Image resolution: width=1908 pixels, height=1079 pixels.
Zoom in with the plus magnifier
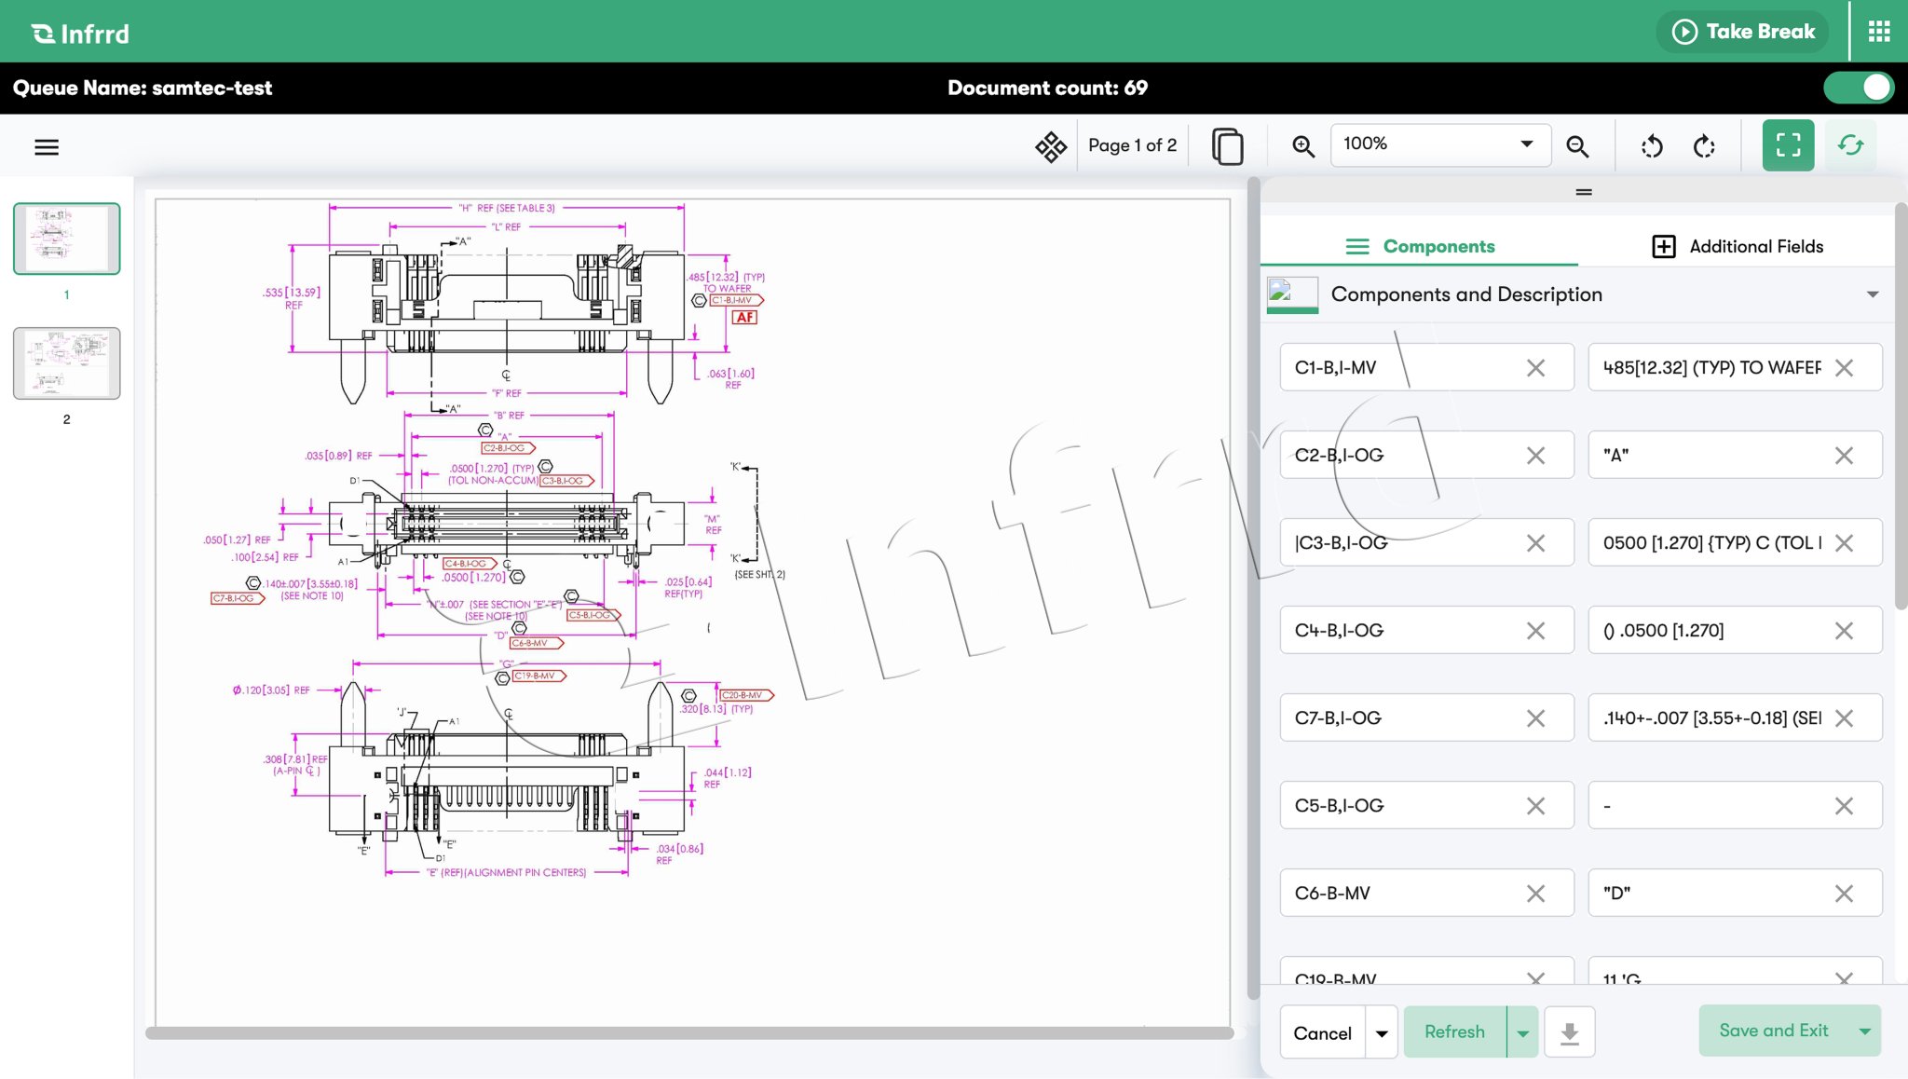click(1302, 146)
